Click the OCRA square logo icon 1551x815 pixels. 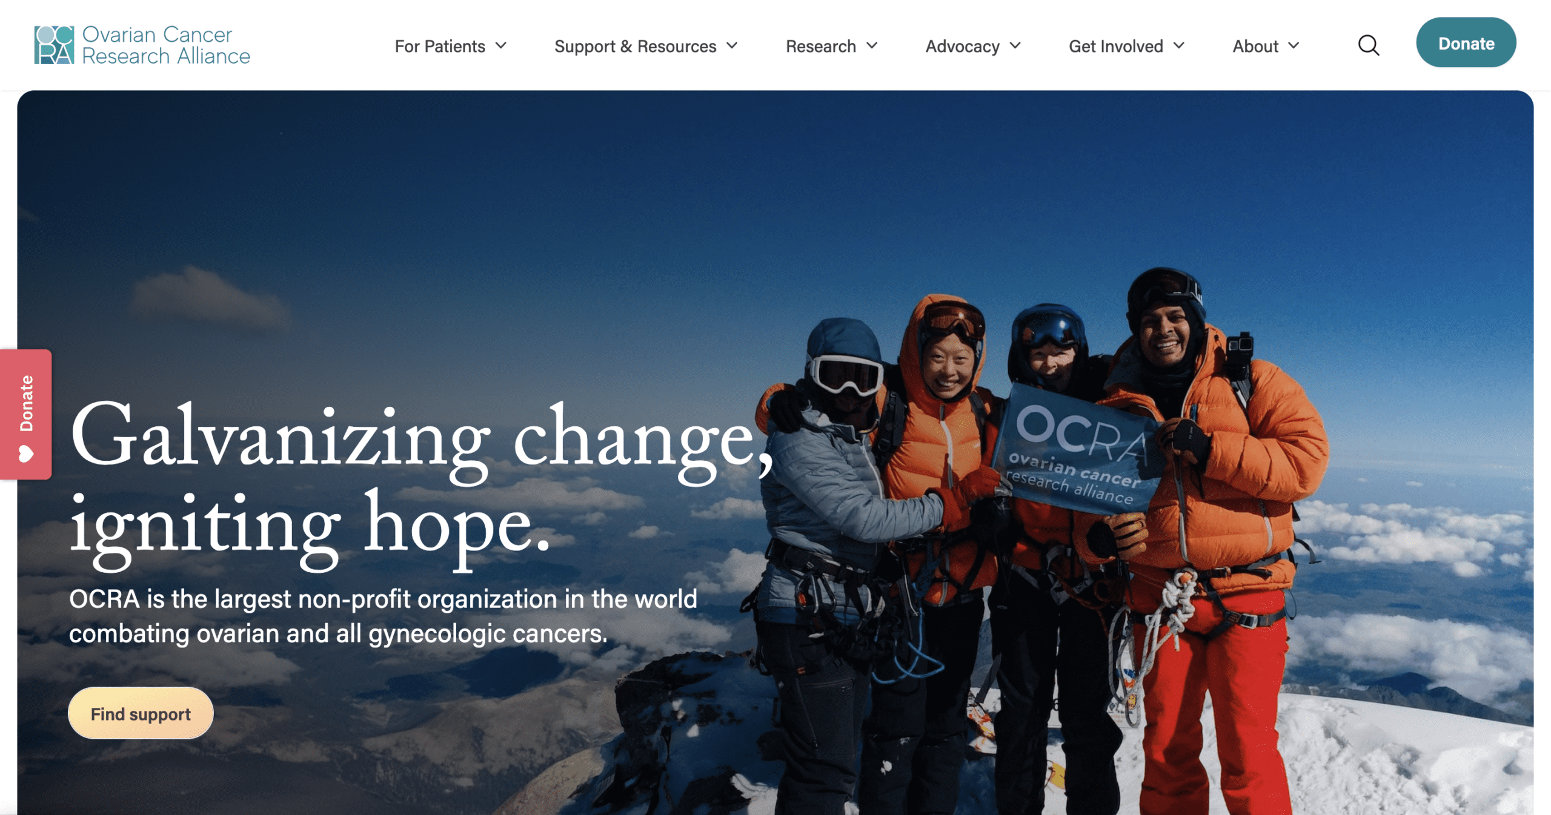54,45
